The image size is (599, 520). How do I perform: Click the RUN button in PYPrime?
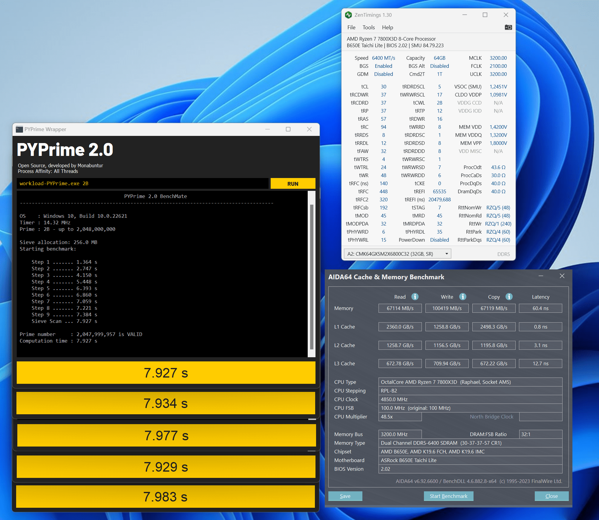[x=293, y=184]
